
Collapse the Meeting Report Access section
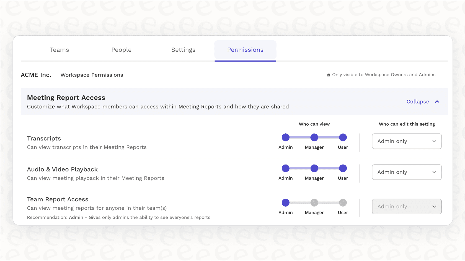tap(417, 102)
